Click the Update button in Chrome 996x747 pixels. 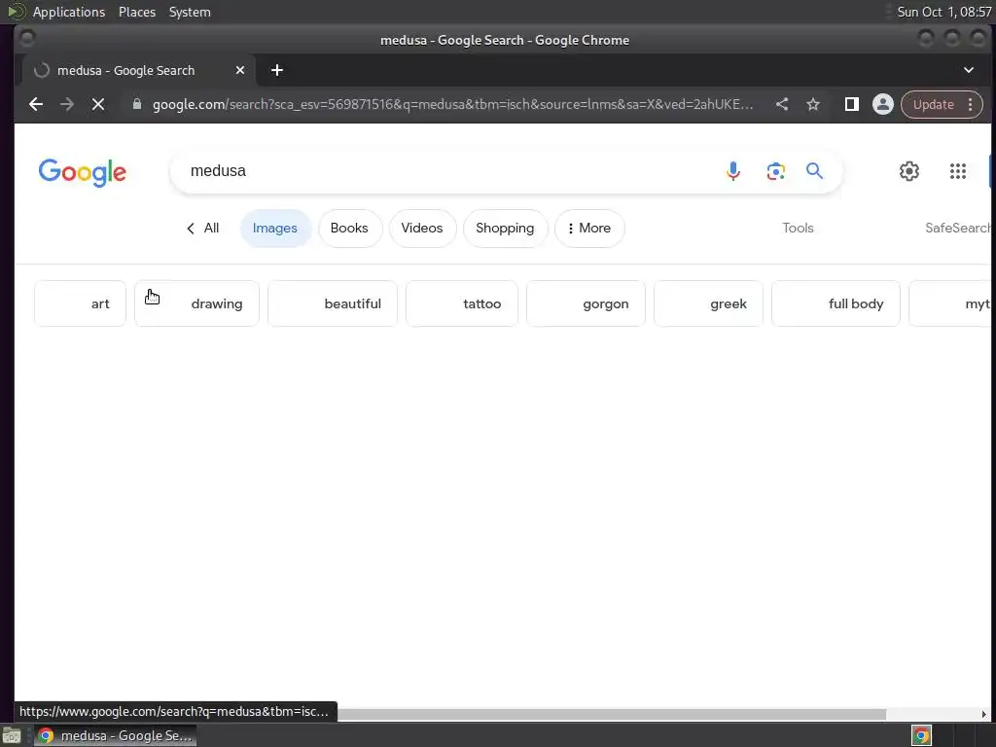933,104
